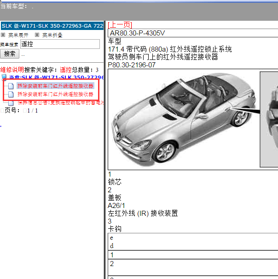Screen dimensions: 278x279
Task: Open 保养信息公告:更换遥控钥匙中的蓄电池 result
Action: coord(61,103)
